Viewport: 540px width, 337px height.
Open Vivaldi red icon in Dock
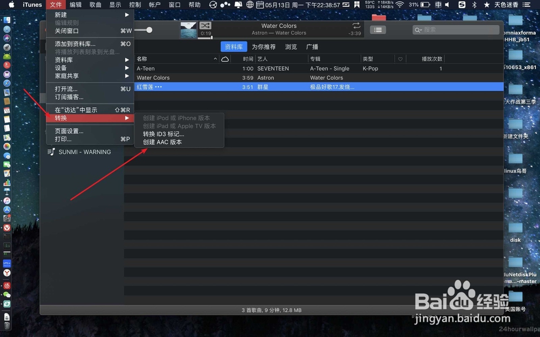pos(7,228)
